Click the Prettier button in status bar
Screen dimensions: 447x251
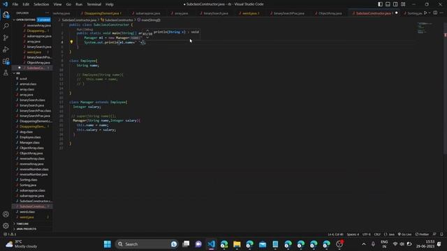(x=422, y=234)
